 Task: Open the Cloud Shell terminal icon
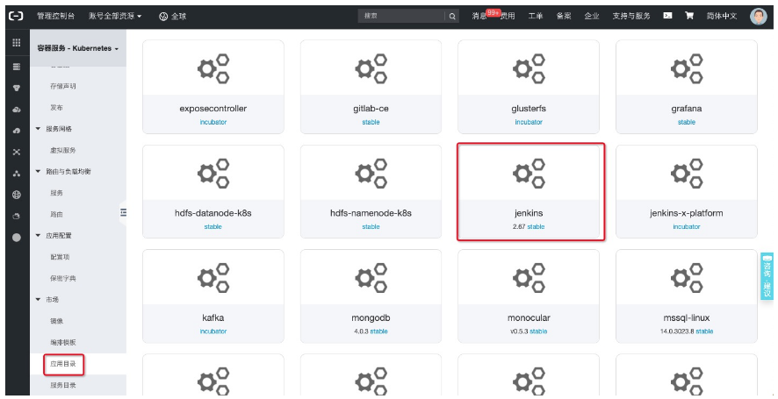667,16
